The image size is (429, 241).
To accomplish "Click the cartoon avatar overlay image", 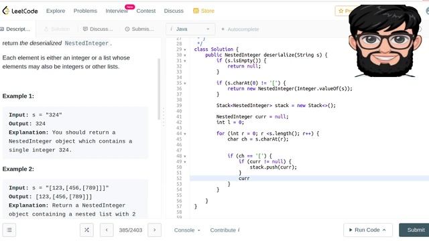I will click(x=385, y=41).
